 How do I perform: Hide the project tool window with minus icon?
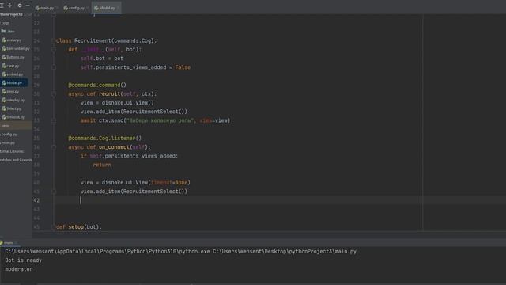[28, 6]
